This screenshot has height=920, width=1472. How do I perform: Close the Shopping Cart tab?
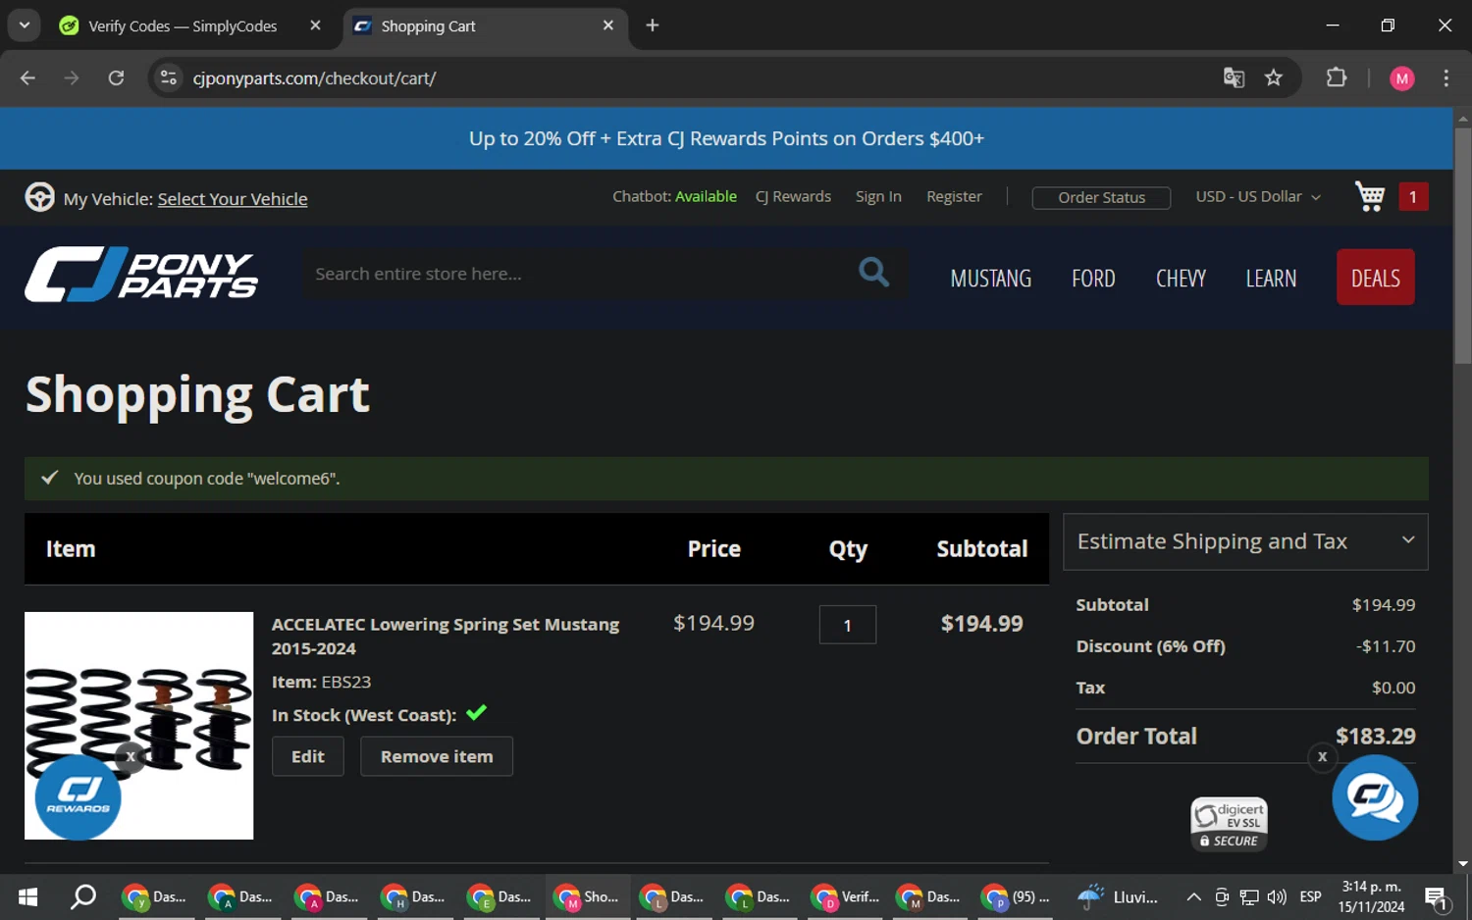point(608,26)
